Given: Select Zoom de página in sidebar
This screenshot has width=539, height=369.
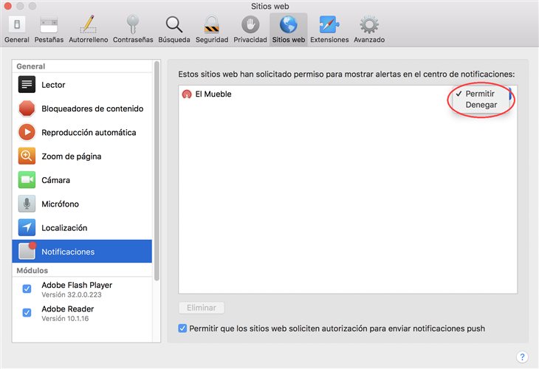Looking at the screenshot, I should click(x=82, y=156).
